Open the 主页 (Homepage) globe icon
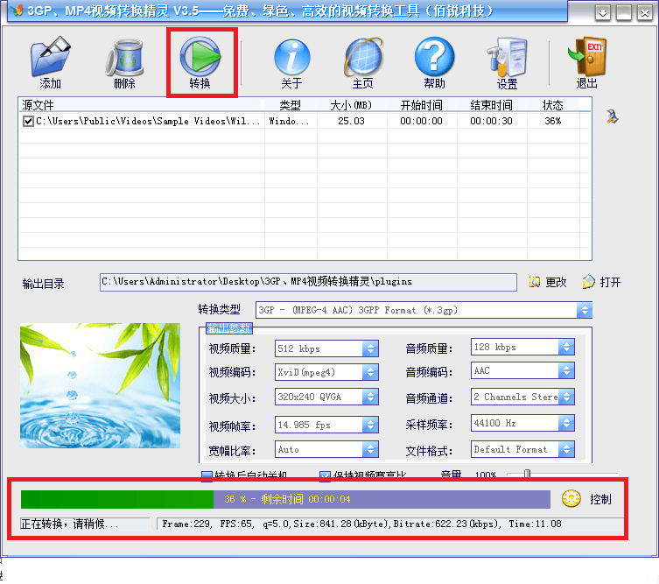This screenshot has height=584, width=659. click(x=363, y=57)
